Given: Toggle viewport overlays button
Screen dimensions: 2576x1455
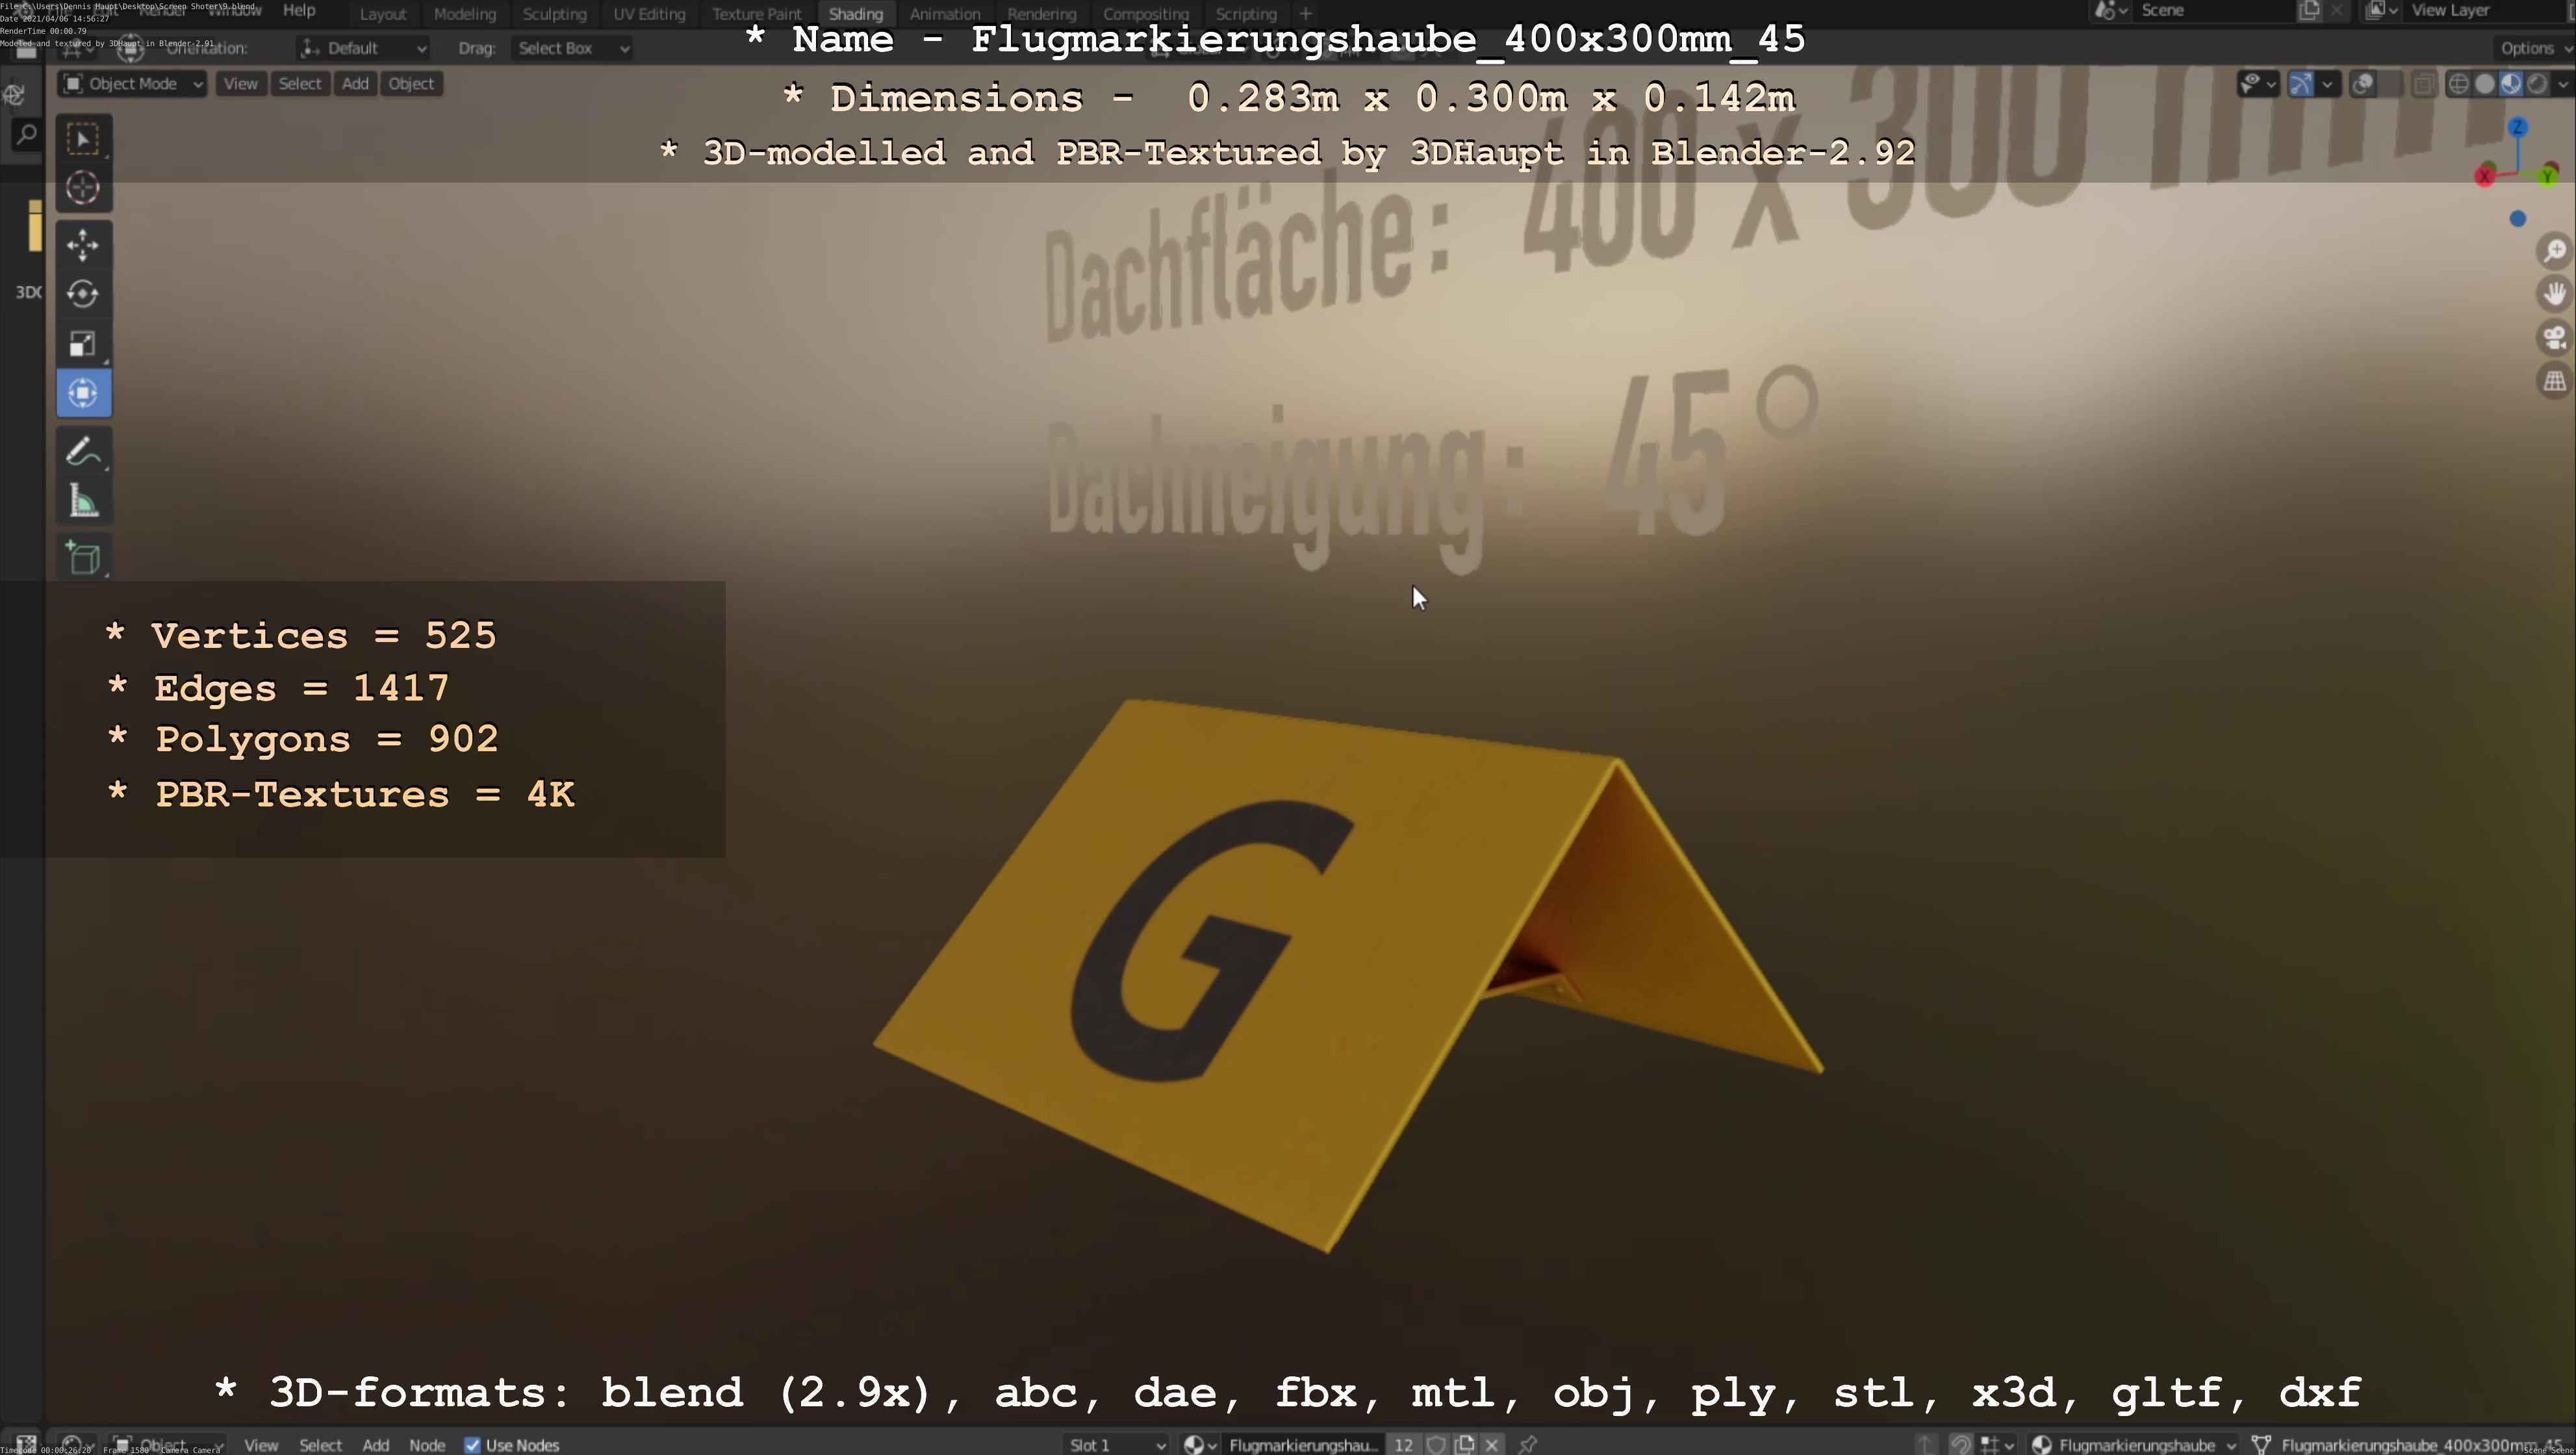Looking at the screenshot, I should tap(2363, 84).
